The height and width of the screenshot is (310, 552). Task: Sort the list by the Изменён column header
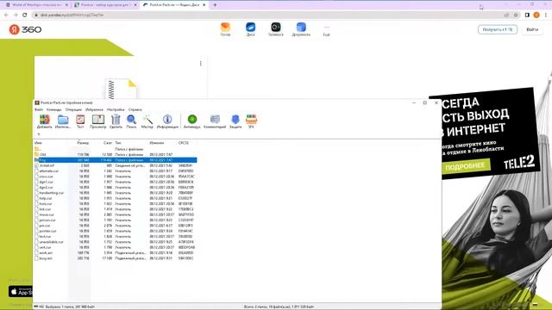pos(157,143)
